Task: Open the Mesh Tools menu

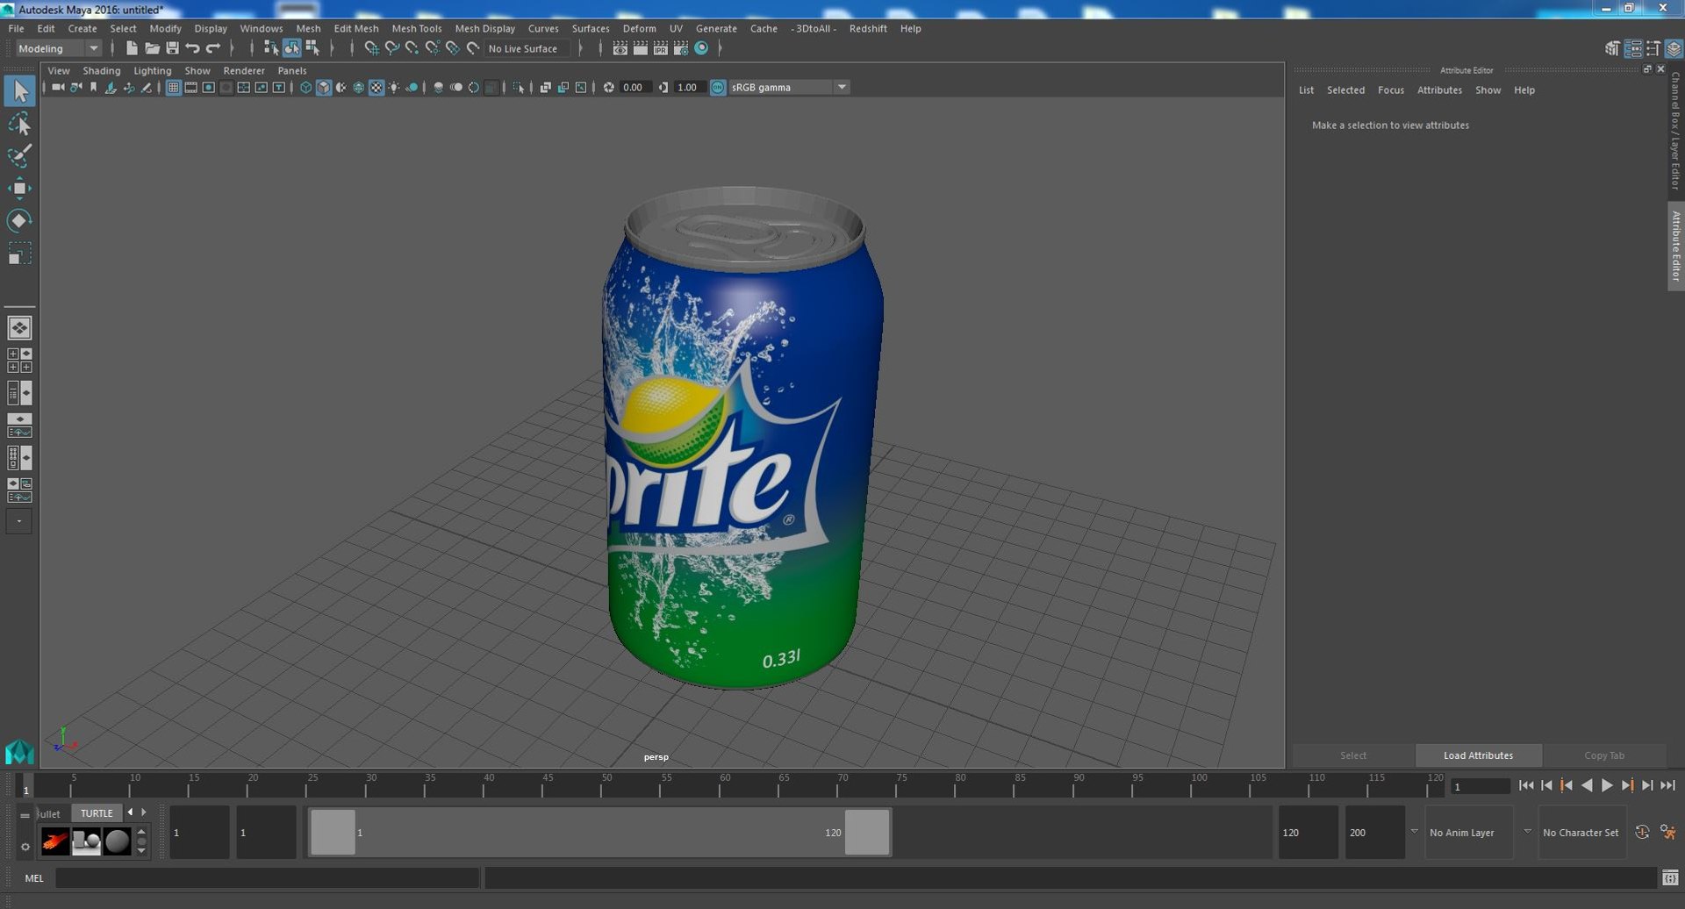Action: (416, 28)
